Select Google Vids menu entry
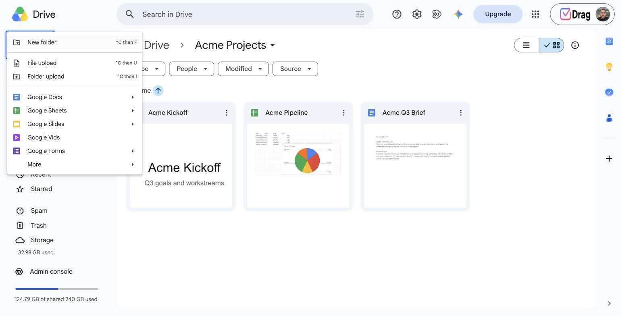Image resolution: width=622 pixels, height=316 pixels. click(x=75, y=137)
